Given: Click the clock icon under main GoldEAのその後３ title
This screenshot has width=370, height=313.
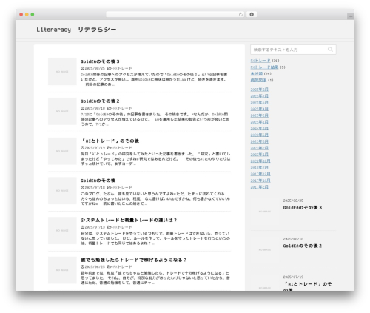Looking at the screenshot, I should click(x=82, y=68).
